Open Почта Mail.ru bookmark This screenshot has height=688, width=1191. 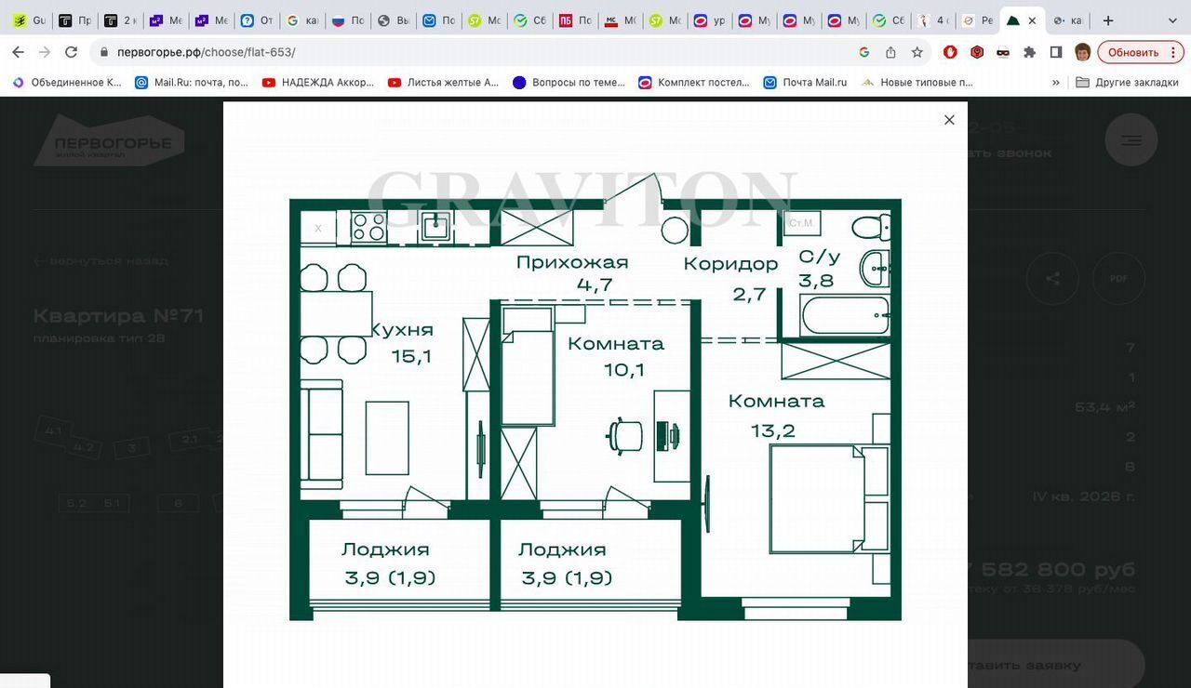[806, 83]
